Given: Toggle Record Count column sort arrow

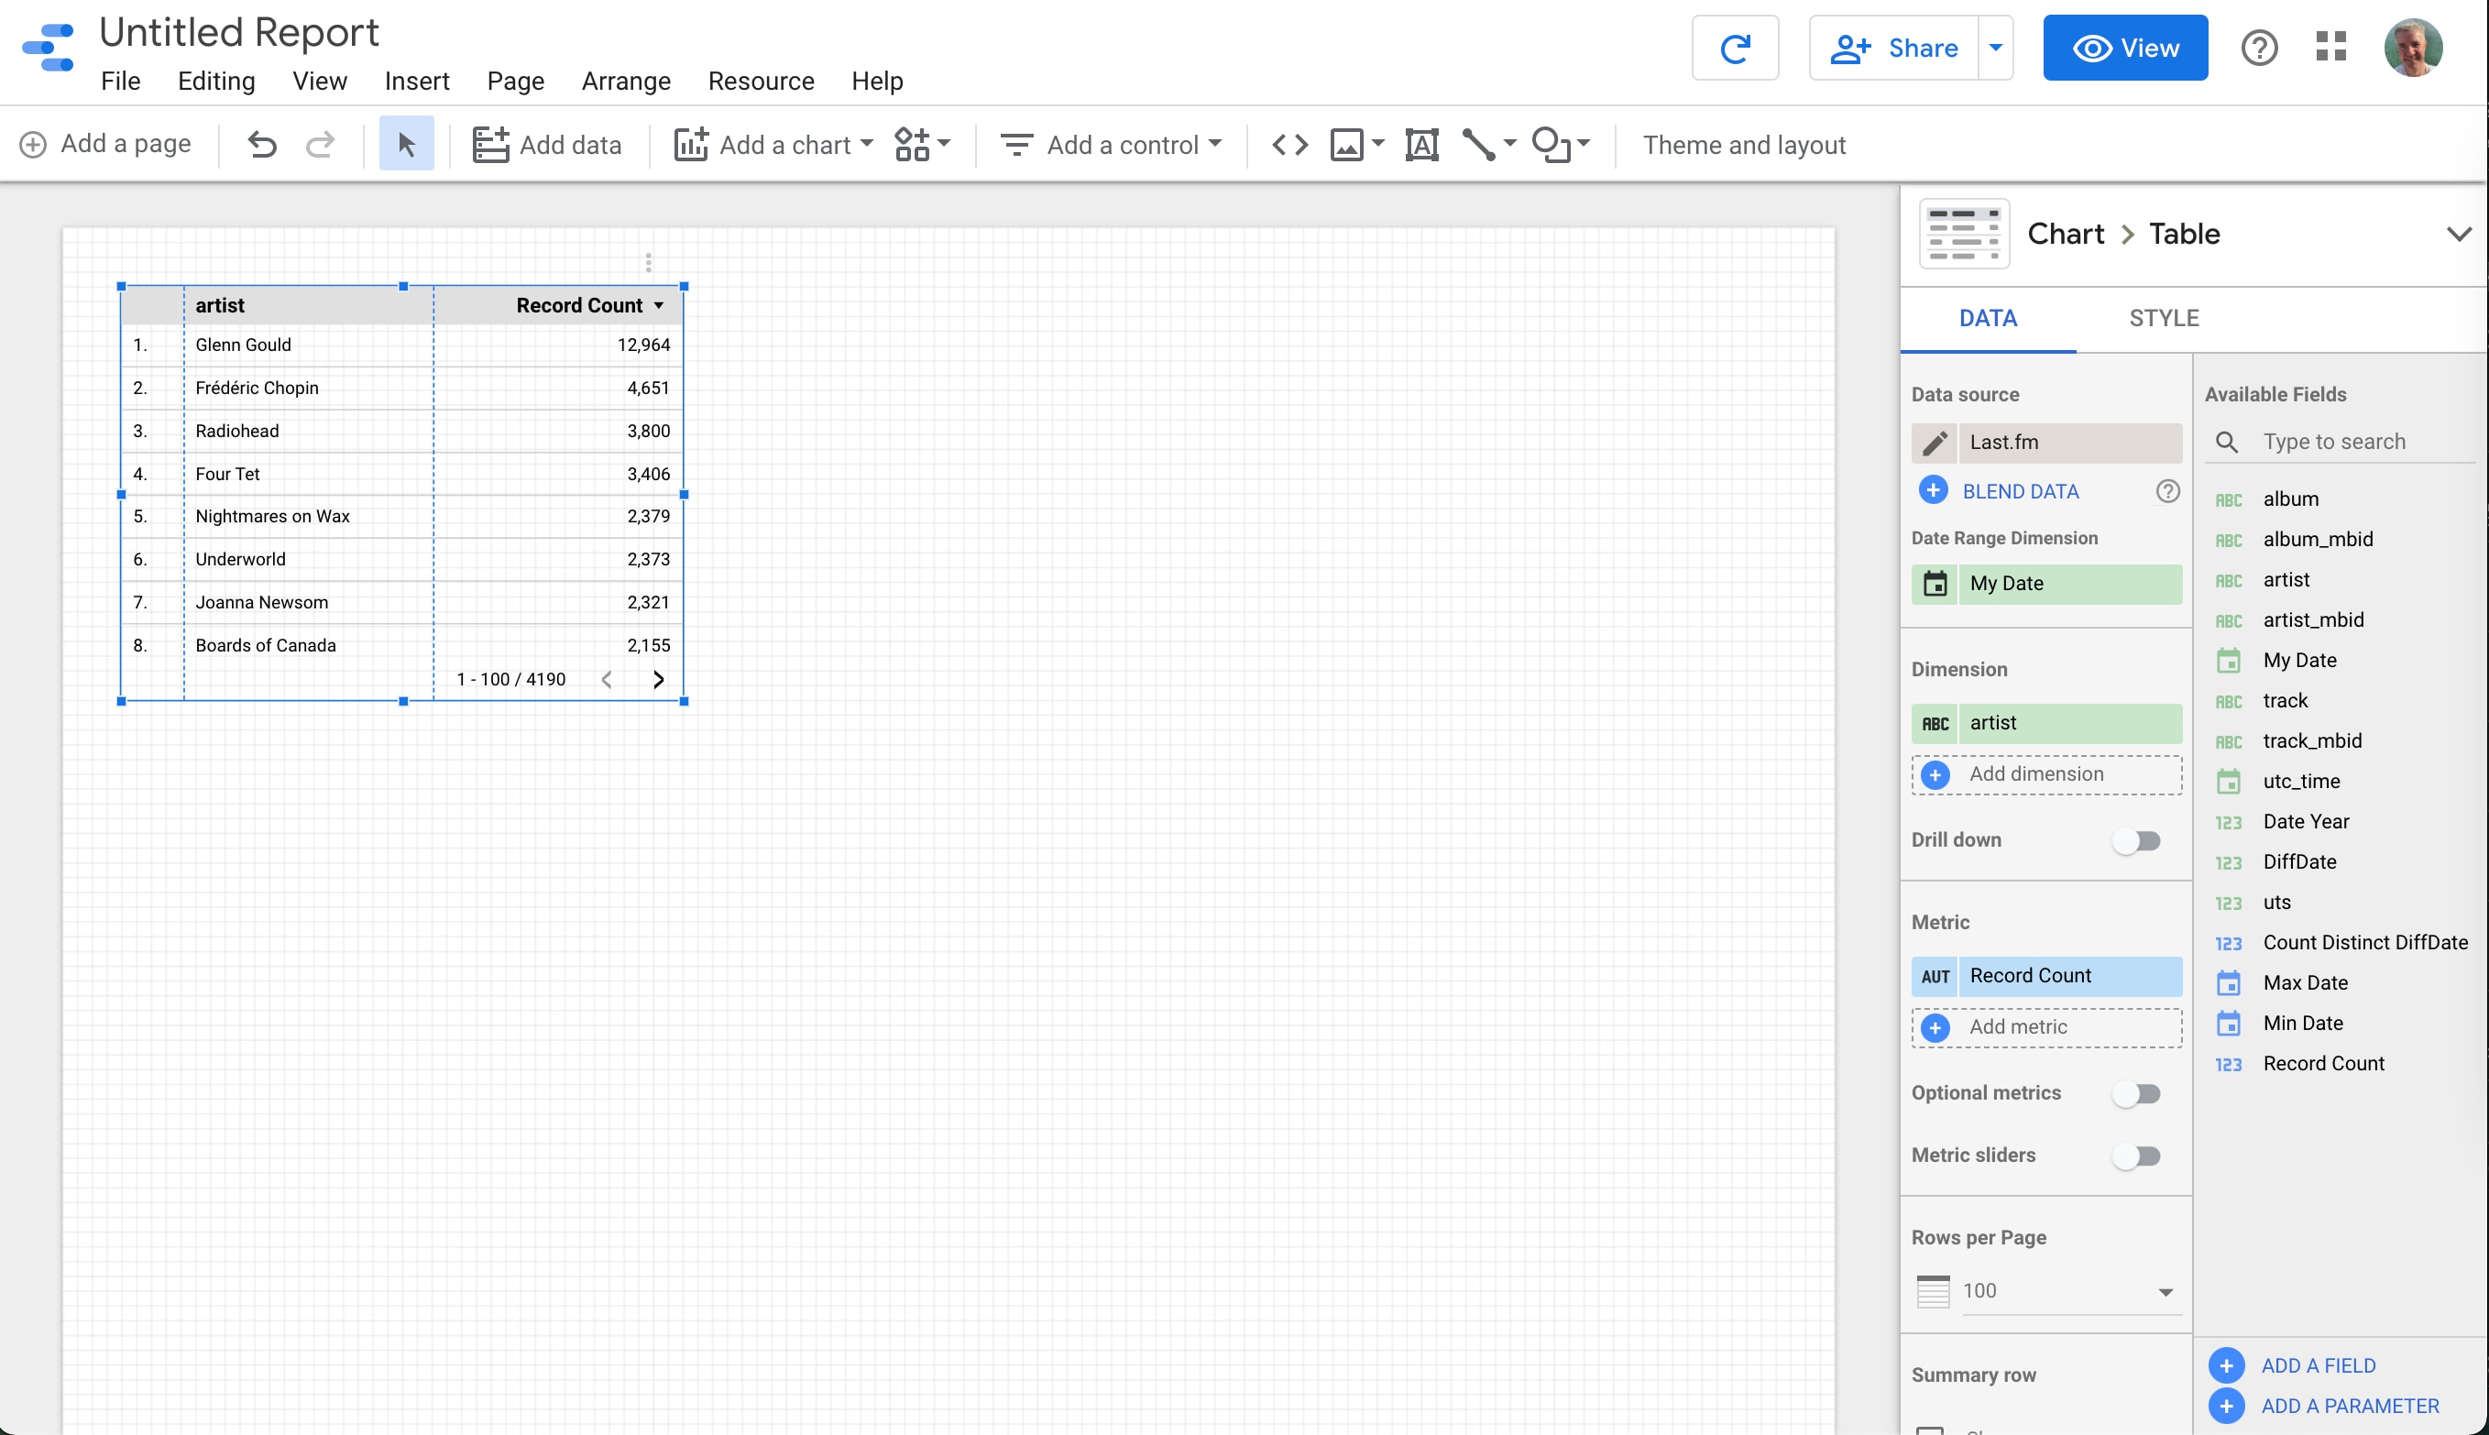Looking at the screenshot, I should coord(659,306).
